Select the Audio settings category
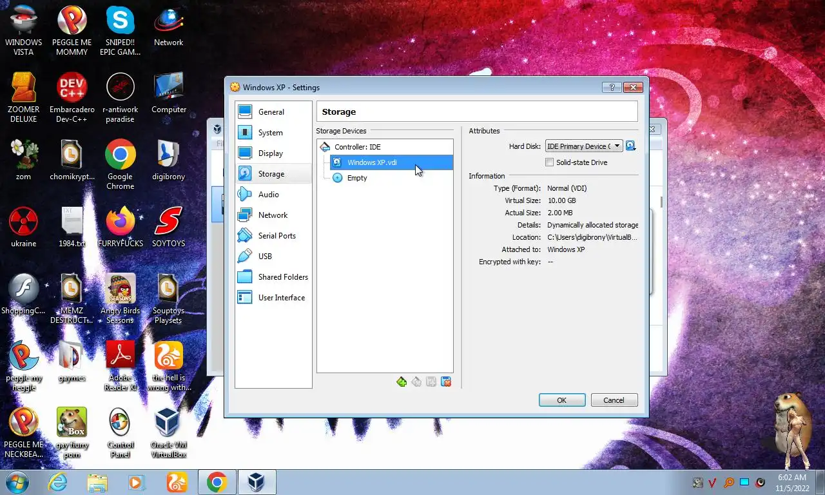The image size is (825, 495). pos(273,195)
